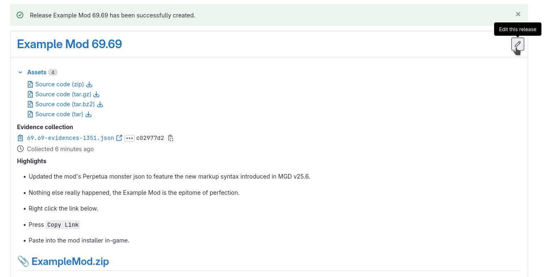
Task: Copy the evidence SHA to clipboard
Action: 170,138
